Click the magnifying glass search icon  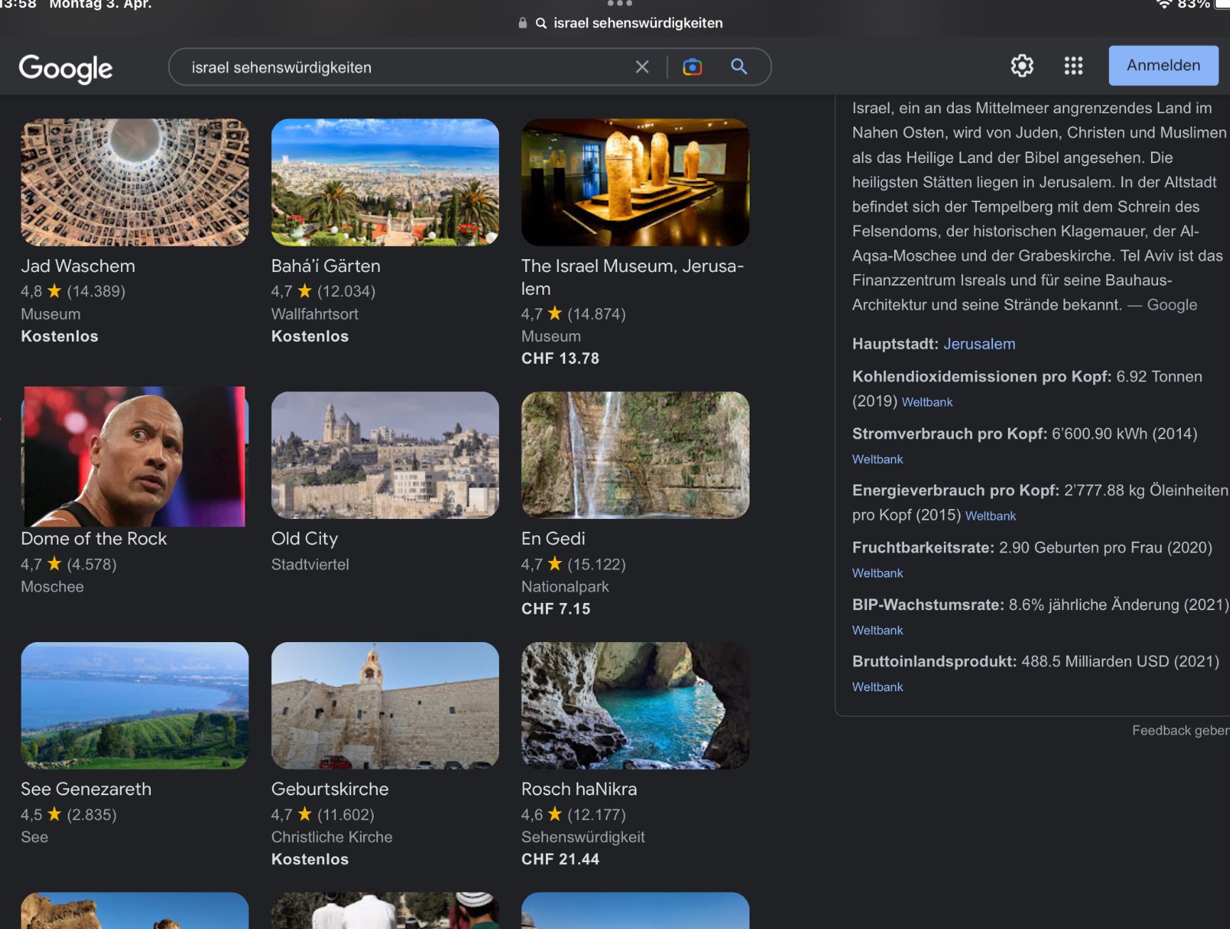point(739,67)
